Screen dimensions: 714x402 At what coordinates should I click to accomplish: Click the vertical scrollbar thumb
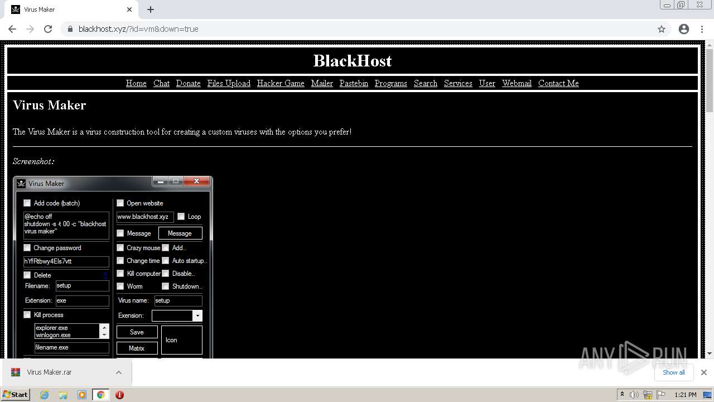point(710,79)
